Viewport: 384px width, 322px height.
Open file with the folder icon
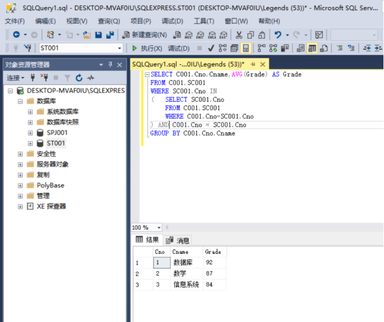click(x=87, y=35)
